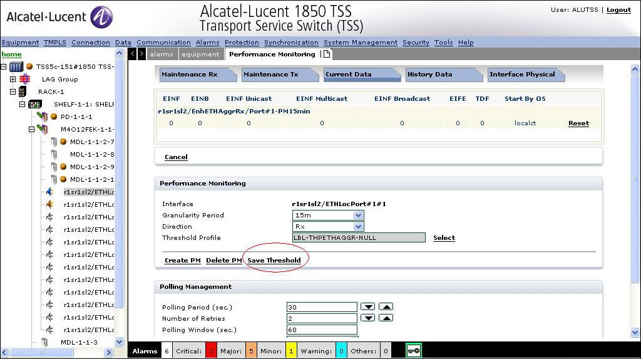Click the red Critical alarm count
641x359 pixels.
coord(211,351)
